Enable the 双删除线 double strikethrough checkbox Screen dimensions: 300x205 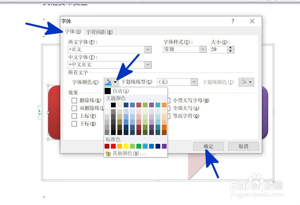point(74,108)
